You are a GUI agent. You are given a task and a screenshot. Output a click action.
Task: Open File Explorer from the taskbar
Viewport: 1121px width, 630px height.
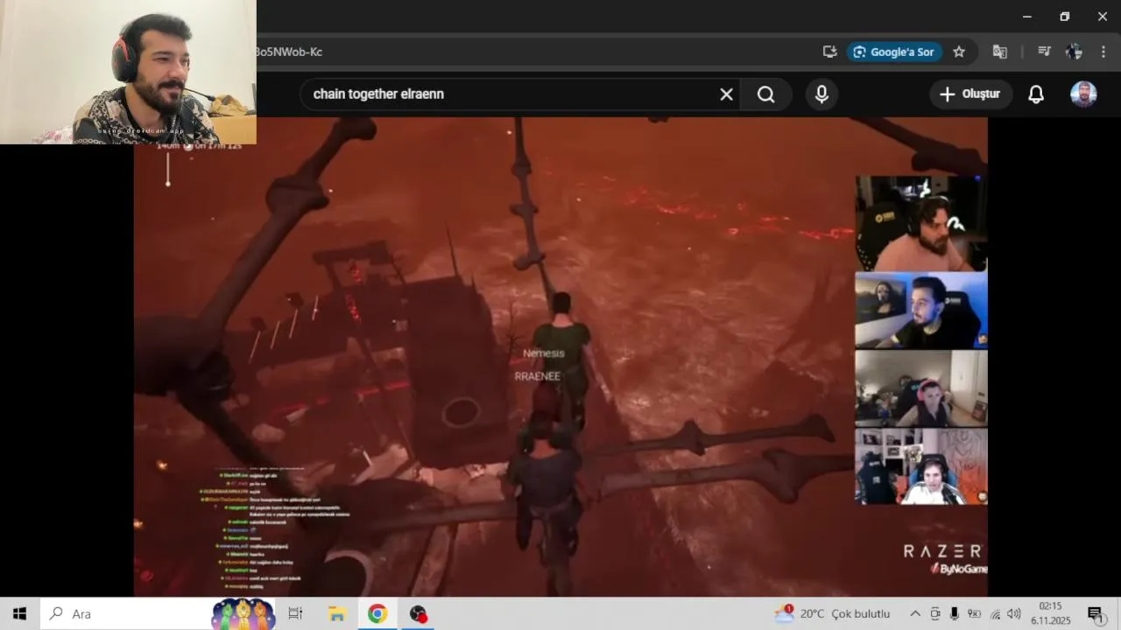pyautogui.click(x=336, y=614)
